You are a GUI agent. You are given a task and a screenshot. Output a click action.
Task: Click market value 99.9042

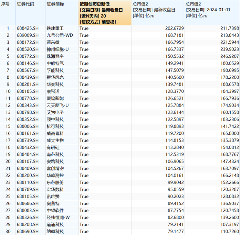click(176, 182)
